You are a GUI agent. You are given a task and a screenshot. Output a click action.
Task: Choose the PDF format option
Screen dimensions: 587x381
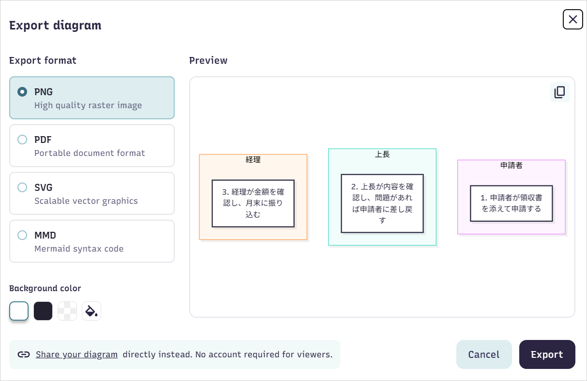[x=92, y=146]
